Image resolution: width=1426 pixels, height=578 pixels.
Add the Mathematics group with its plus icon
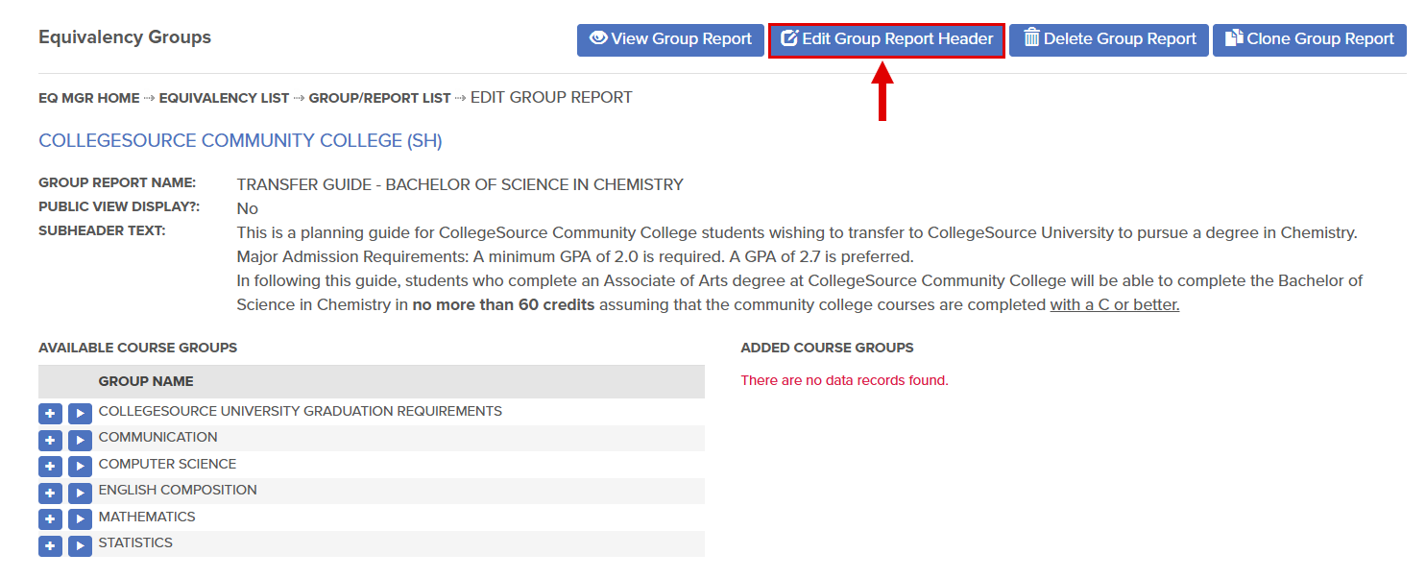coord(50,519)
